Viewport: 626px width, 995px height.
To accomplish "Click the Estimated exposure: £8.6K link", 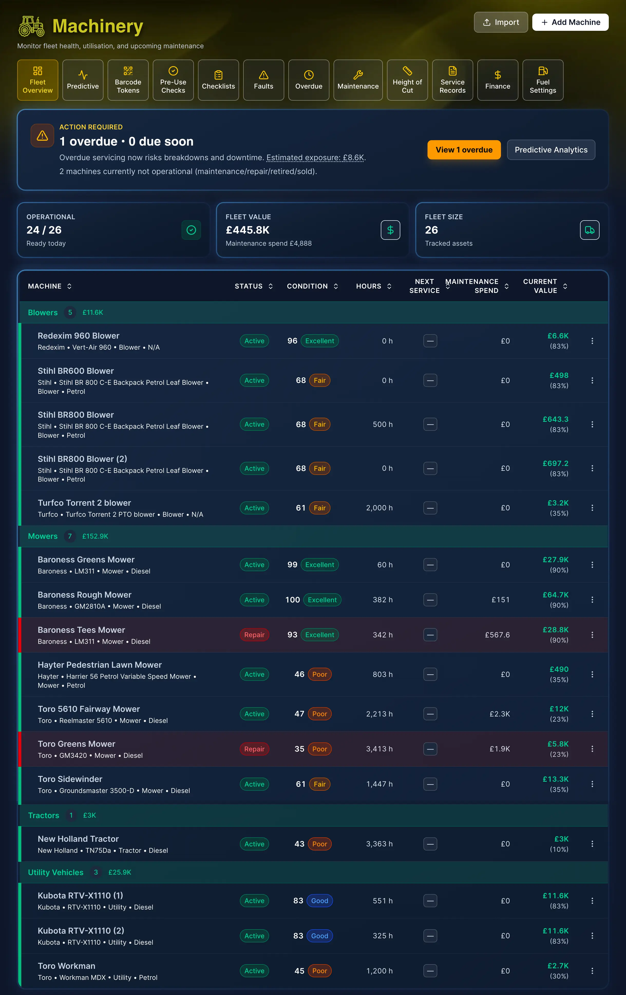I will pyautogui.click(x=315, y=157).
